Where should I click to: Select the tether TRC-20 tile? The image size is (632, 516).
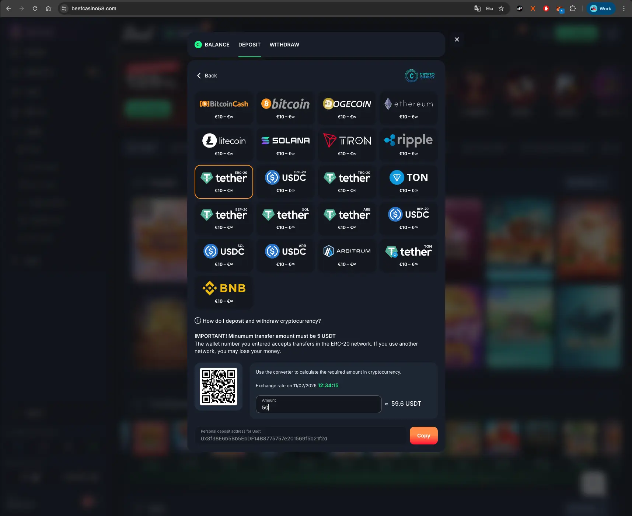(x=347, y=182)
